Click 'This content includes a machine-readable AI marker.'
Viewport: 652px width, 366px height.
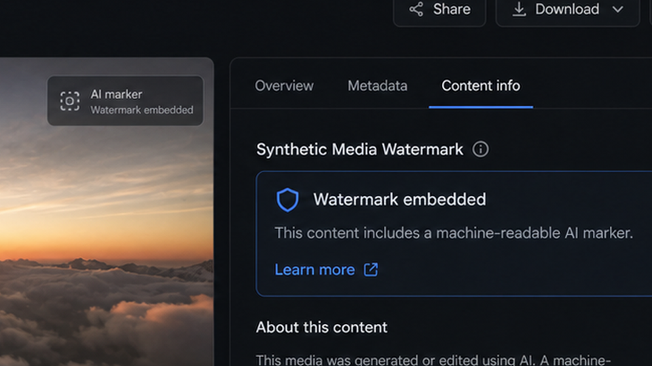point(454,233)
